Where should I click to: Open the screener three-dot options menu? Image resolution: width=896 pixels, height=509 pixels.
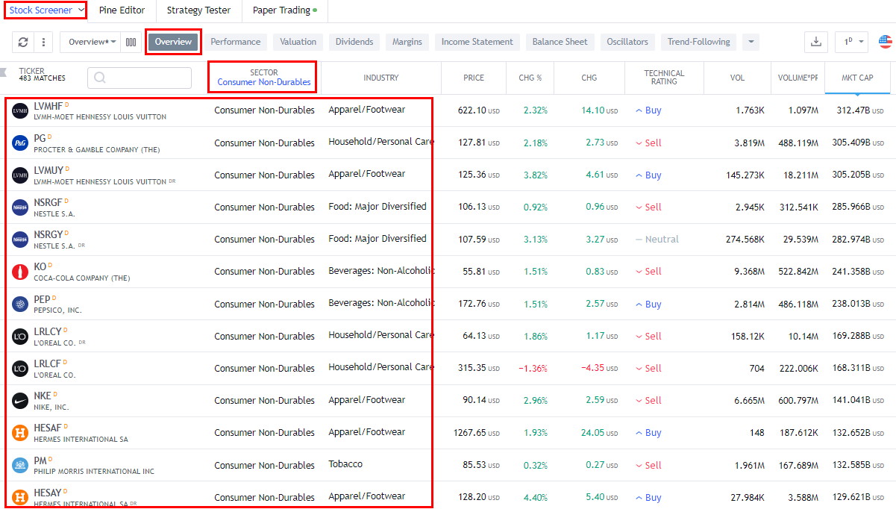(x=43, y=43)
